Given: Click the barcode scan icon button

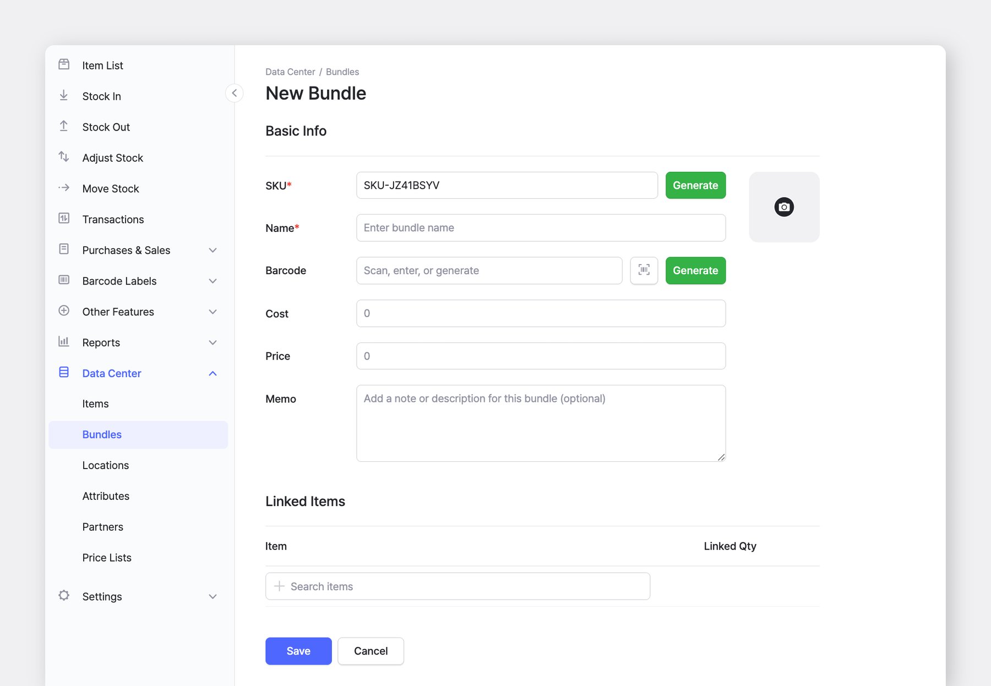Looking at the screenshot, I should 644,270.
